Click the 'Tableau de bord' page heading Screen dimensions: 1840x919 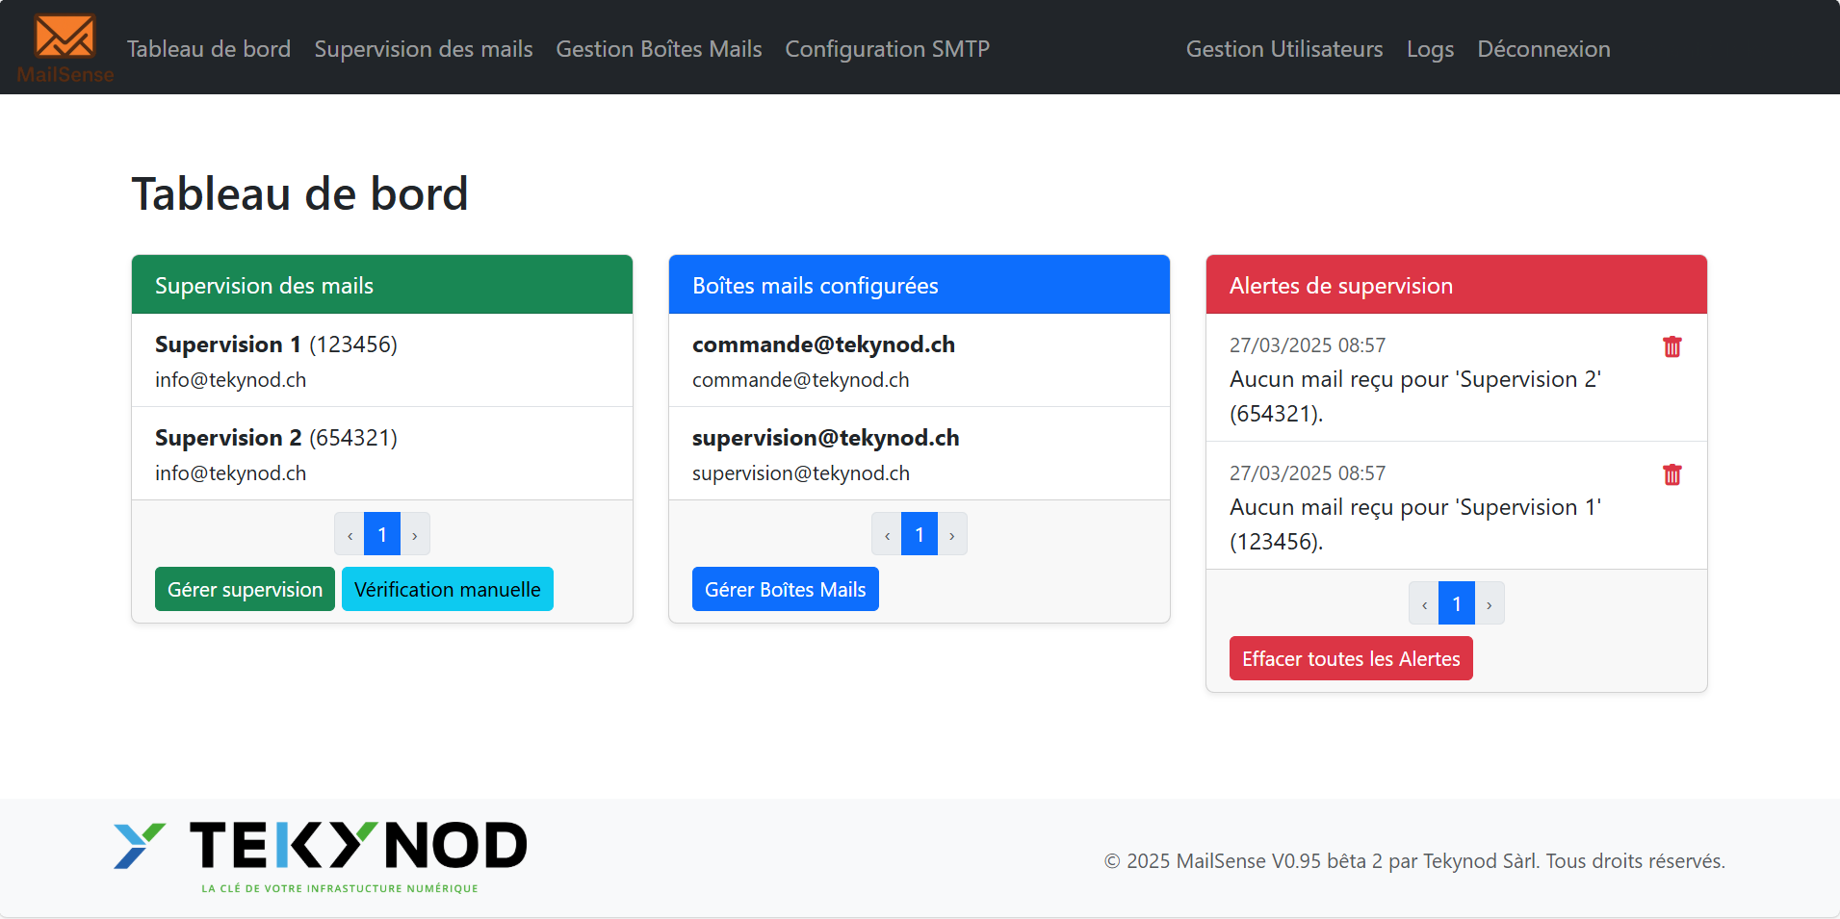coord(299,193)
